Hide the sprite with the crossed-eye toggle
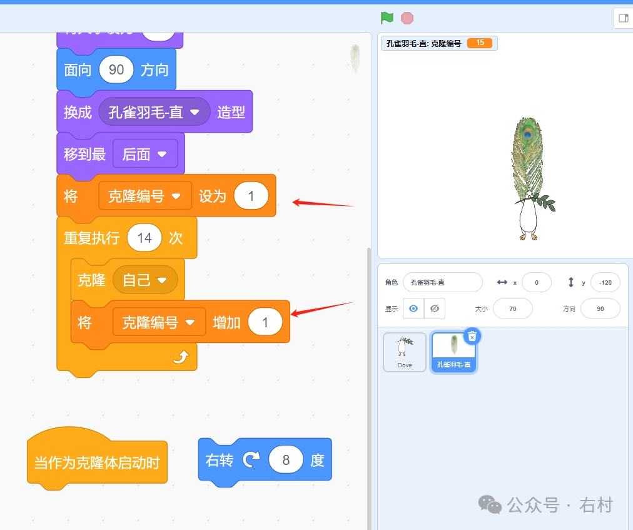Viewport: 633px width, 530px height. tap(434, 308)
